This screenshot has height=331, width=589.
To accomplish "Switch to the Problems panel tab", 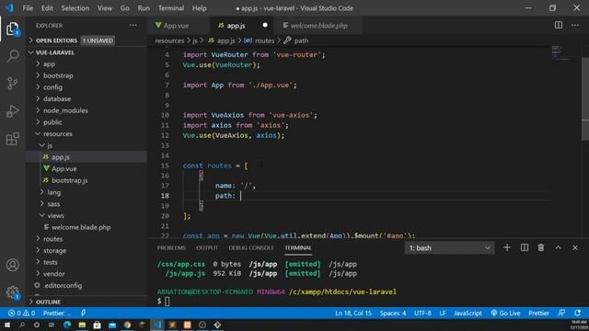I will click(171, 247).
